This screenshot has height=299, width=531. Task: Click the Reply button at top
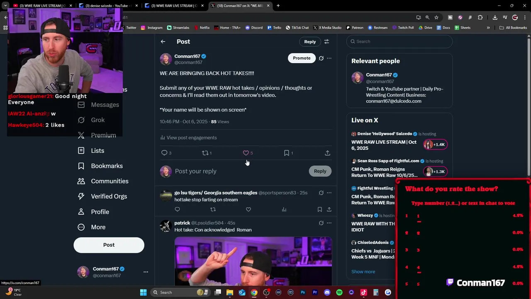pos(310,42)
